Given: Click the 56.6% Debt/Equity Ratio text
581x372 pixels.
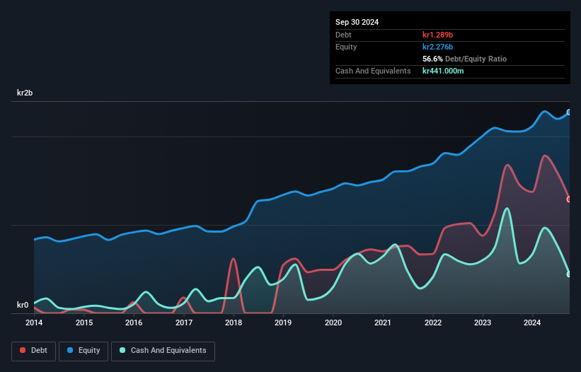Looking at the screenshot, I should point(464,59).
